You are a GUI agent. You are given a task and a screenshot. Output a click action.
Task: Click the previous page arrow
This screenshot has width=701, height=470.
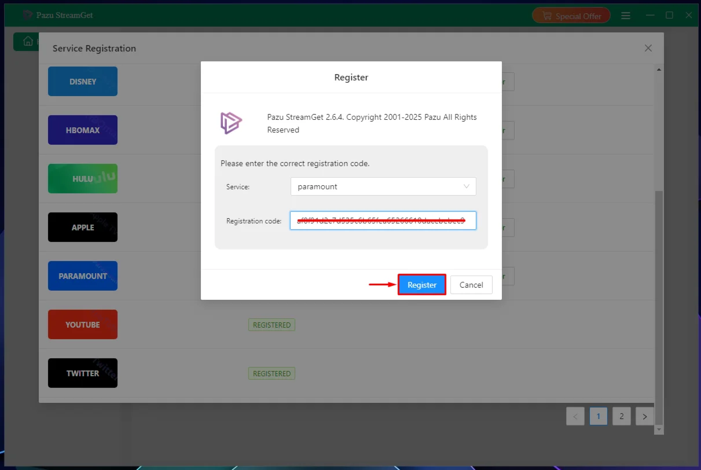[575, 416]
